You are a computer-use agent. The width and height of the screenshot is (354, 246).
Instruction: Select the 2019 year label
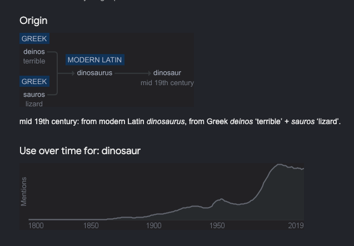pos(296,225)
